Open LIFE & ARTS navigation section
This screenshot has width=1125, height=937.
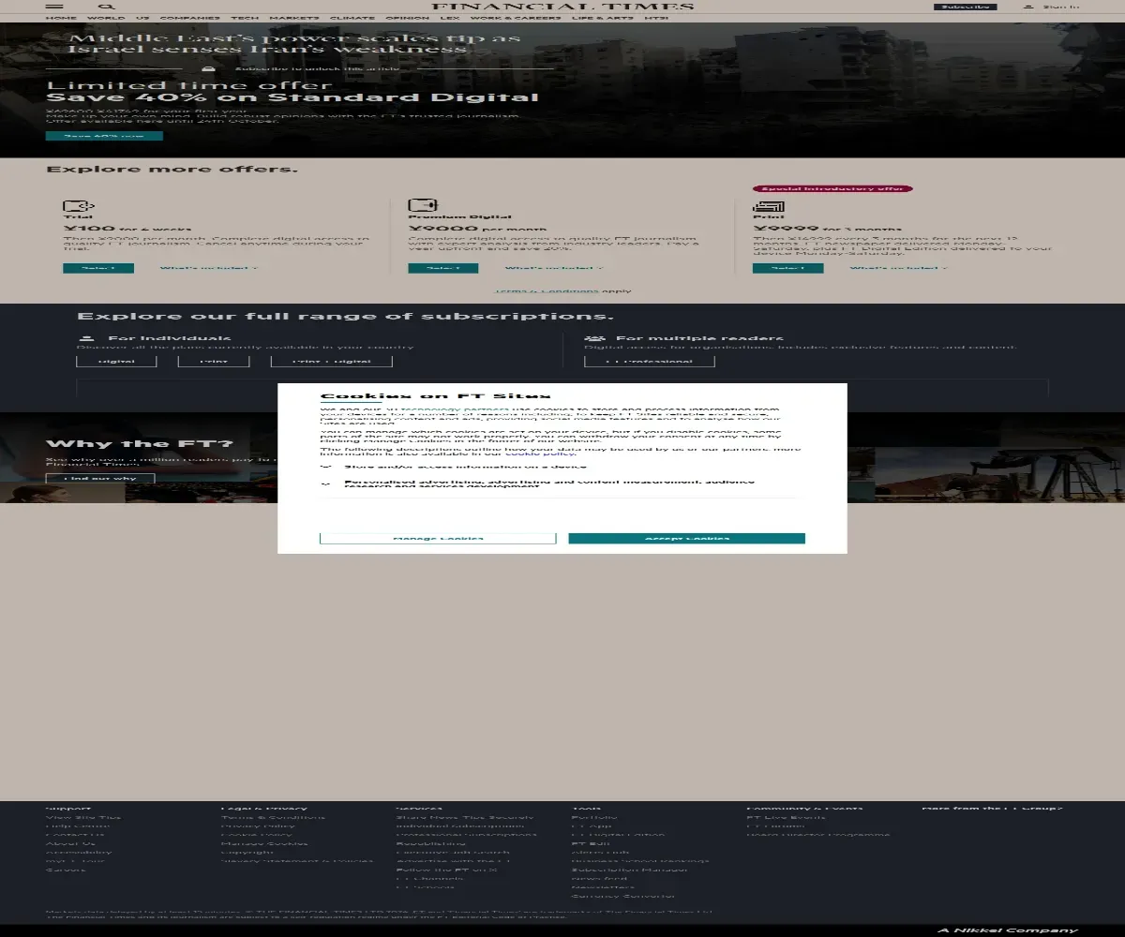603,18
